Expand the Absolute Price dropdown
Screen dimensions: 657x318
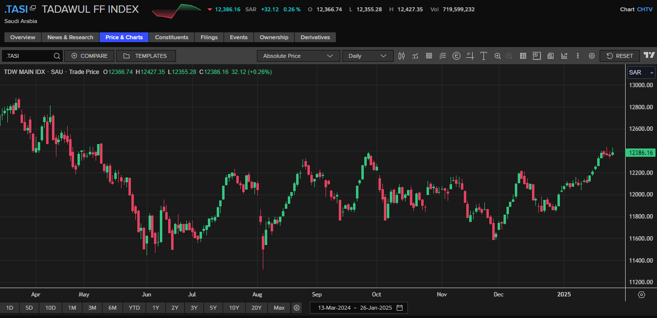298,56
